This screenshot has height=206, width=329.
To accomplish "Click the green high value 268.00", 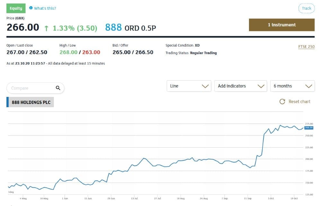I will pyautogui.click(x=68, y=52).
